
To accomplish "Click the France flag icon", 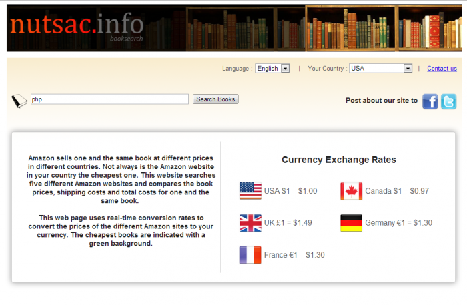I will [250, 255].
